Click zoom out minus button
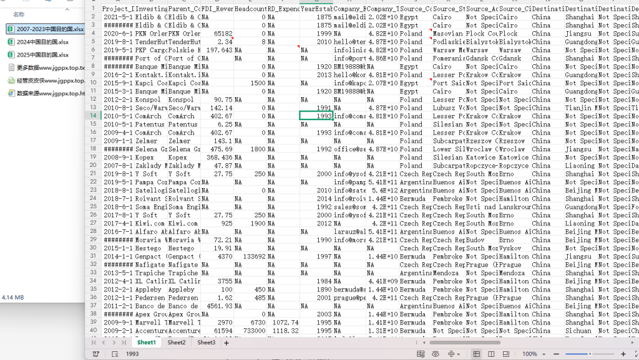The image size is (639, 360). 556,354
